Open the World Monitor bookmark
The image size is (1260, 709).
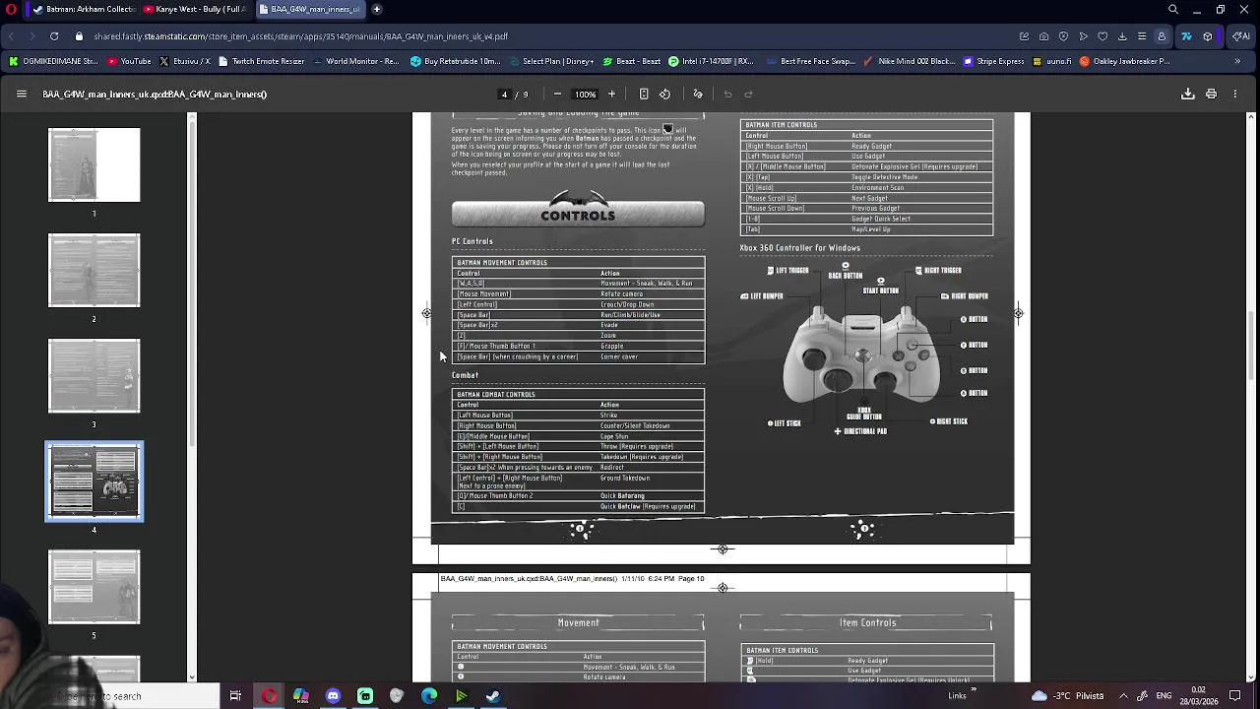(355, 61)
